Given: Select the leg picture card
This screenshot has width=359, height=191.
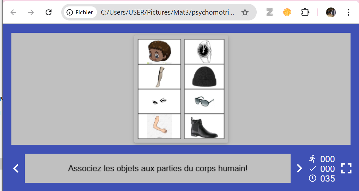Looking at the screenshot, I should [x=159, y=77].
